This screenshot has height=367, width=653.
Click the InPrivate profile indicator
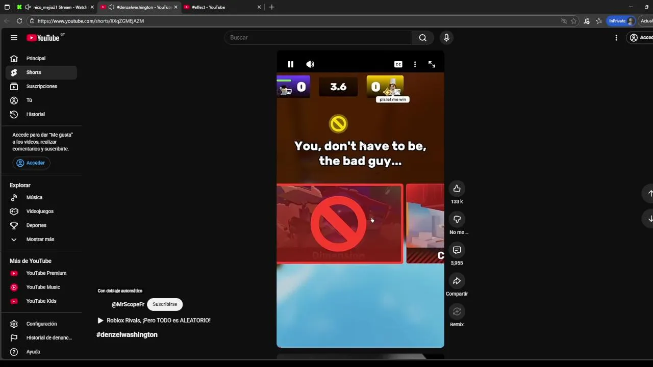coord(621,21)
